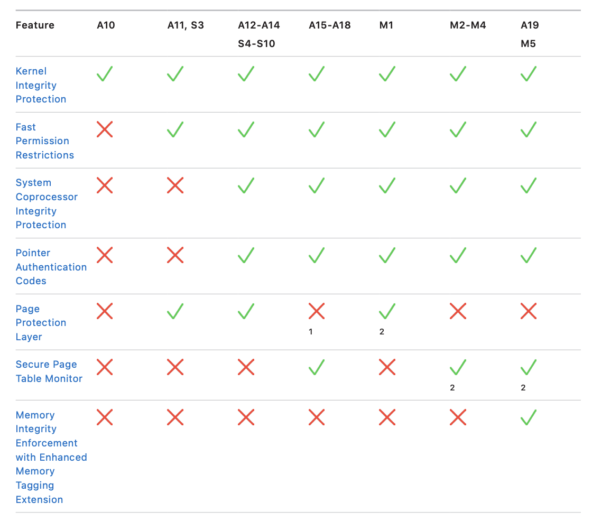The height and width of the screenshot is (522, 611).
Task: Click the green check for Pointer Authentication Codes M2-M4
Action: 458,256
